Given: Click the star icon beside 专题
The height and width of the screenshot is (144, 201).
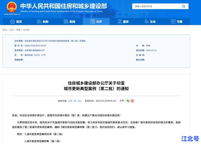Looking at the screenshot, I should [x=173, y=21].
